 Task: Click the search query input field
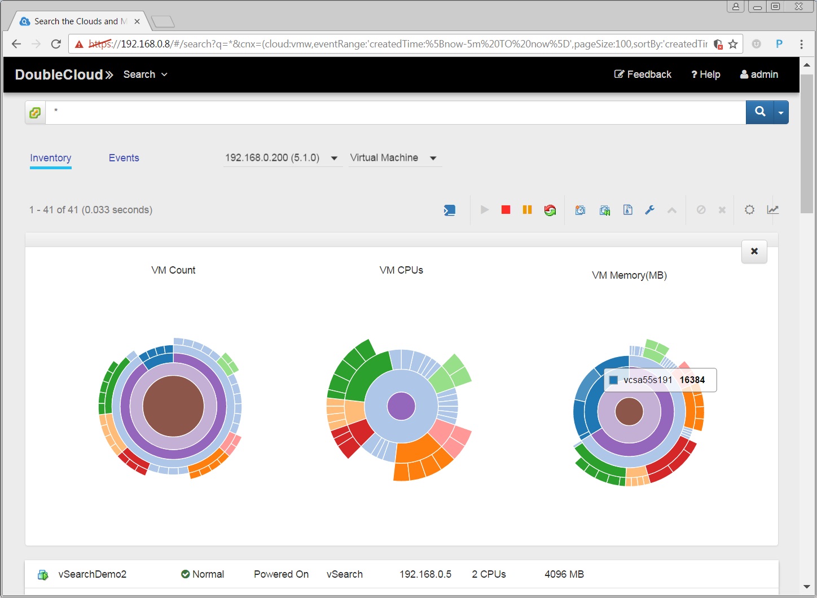point(395,112)
